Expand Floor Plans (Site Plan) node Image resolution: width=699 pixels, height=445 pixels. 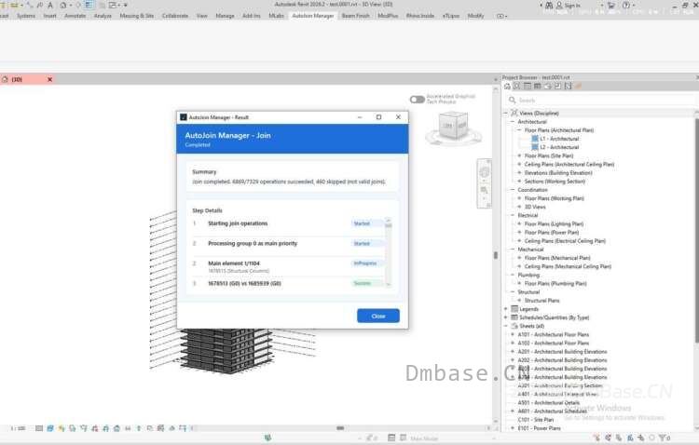click(x=519, y=155)
